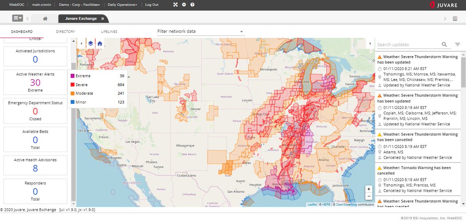This screenshot has width=466, height=222.
Task: Select the Minor blue legend swatch
Action: point(72,102)
